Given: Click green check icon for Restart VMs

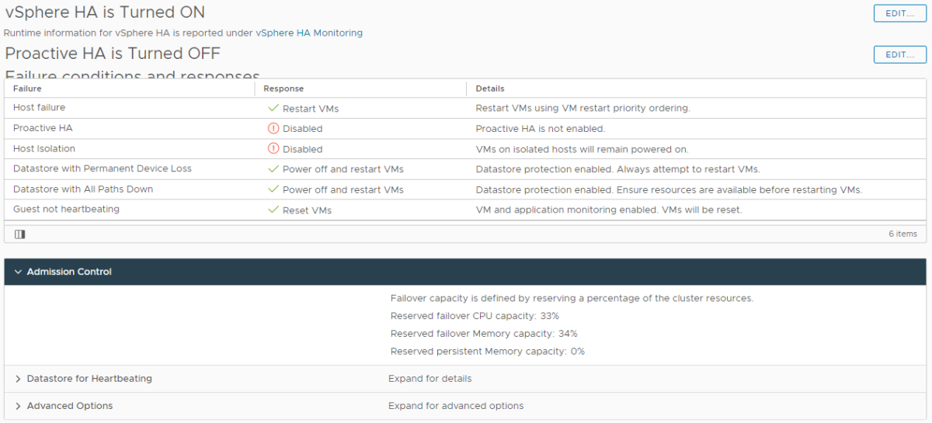Looking at the screenshot, I should click(x=273, y=108).
